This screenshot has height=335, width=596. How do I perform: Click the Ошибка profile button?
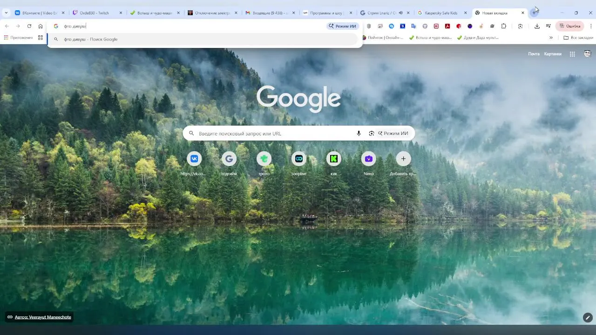570,26
